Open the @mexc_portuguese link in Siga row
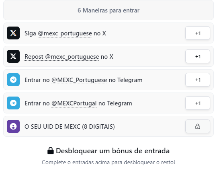 (x=65, y=33)
